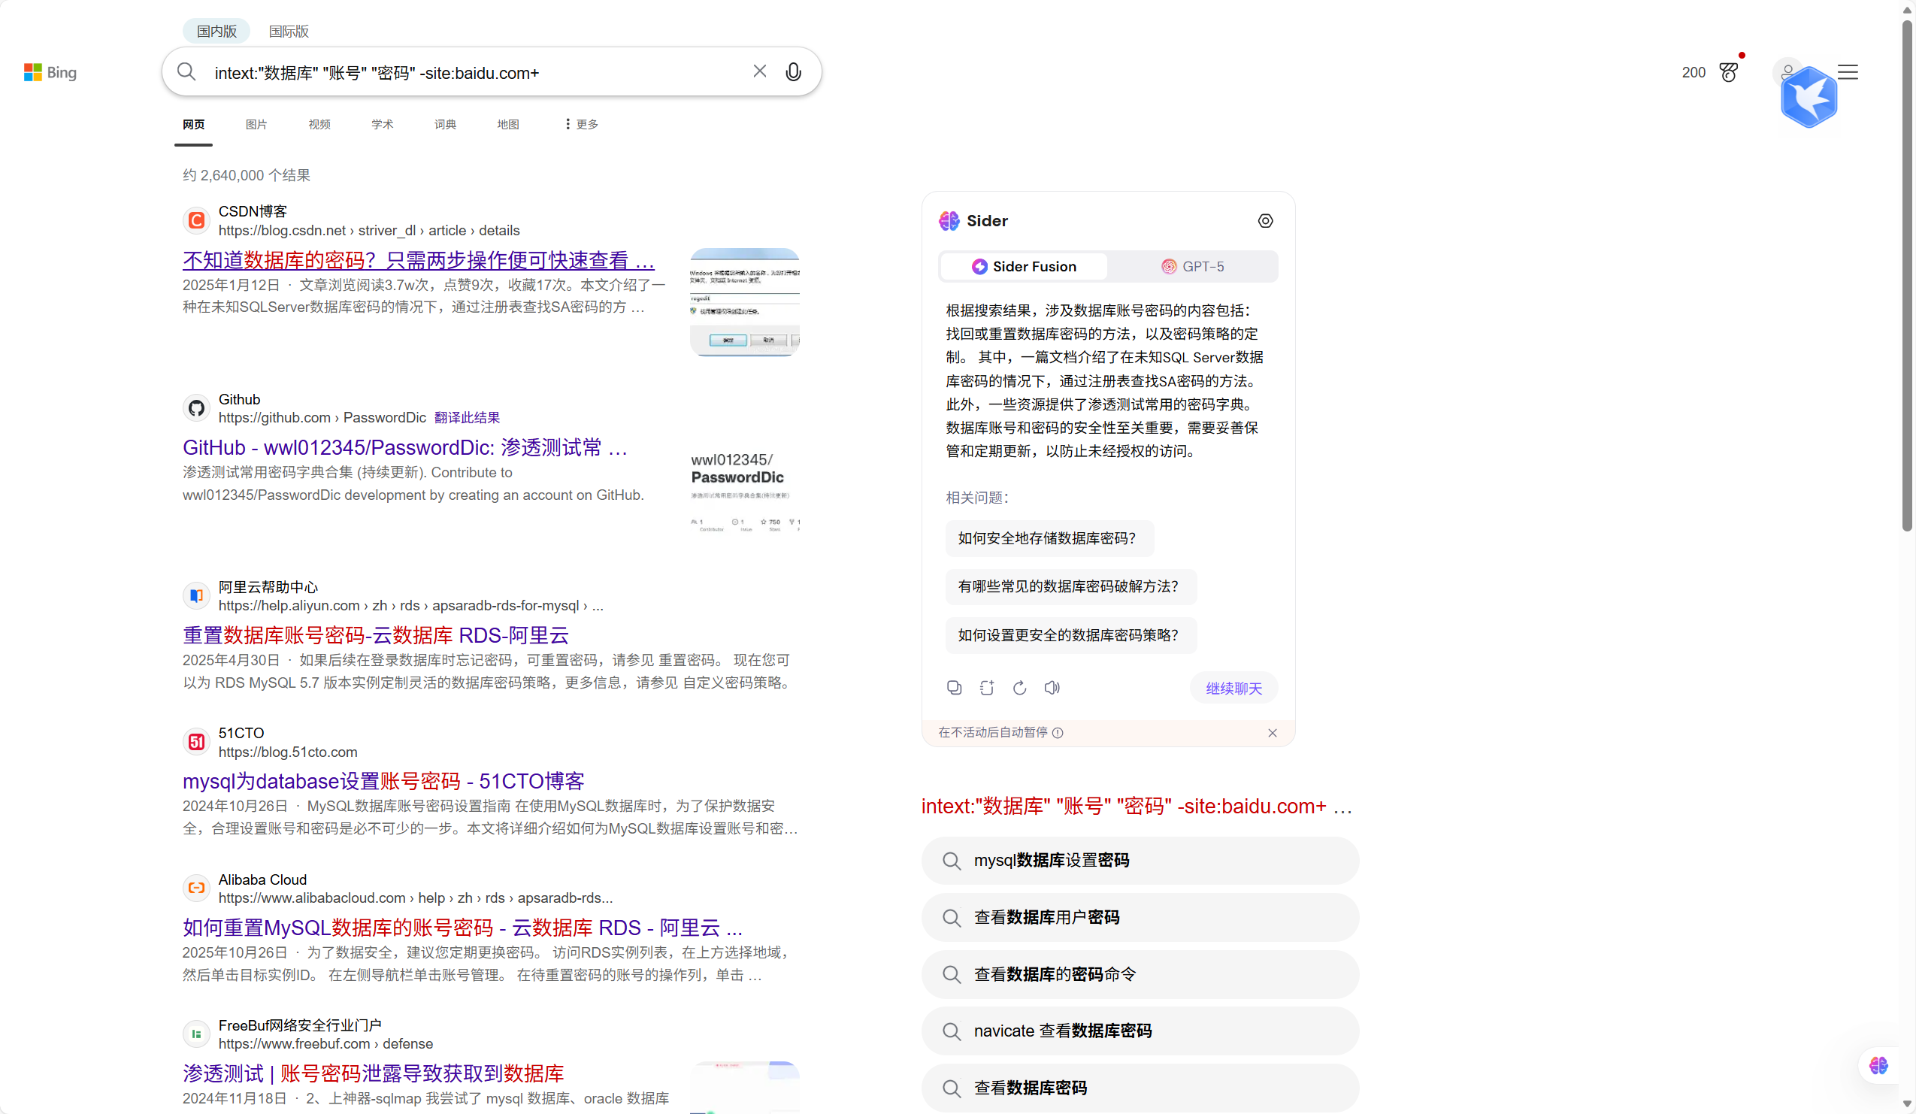Start a voice search with the microphone icon
The width and height of the screenshot is (1916, 1114).
(793, 71)
